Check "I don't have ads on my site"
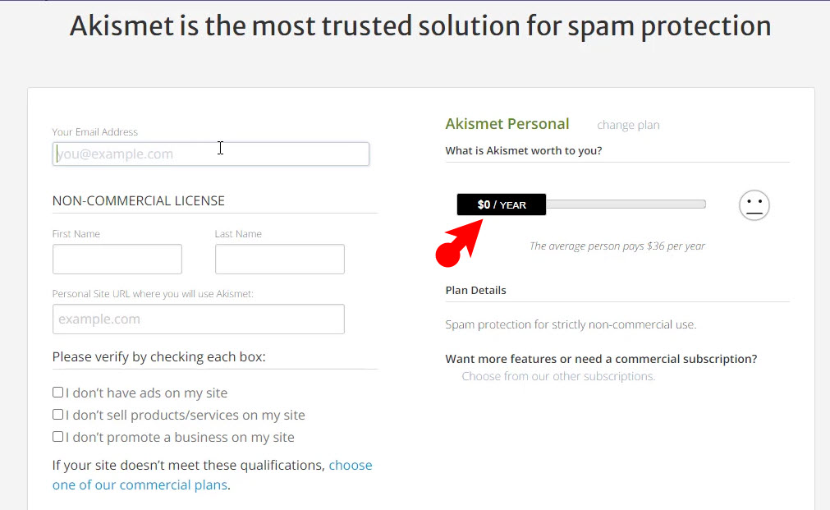The height and width of the screenshot is (510, 830). point(57,393)
